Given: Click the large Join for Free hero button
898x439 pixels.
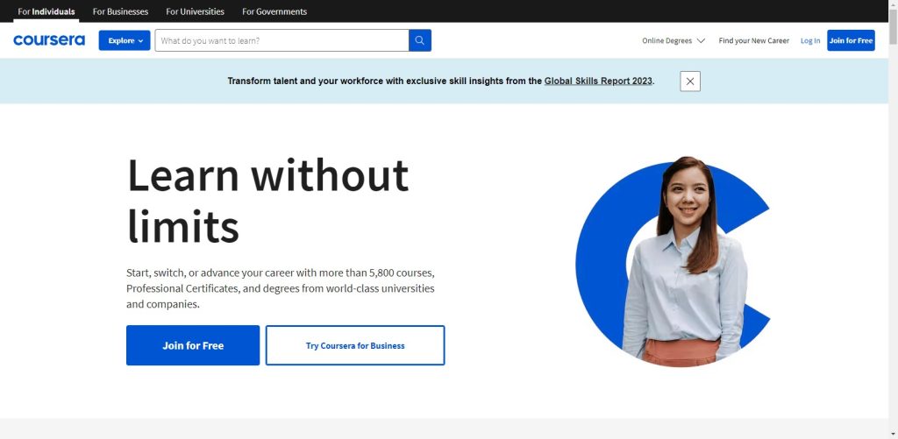Looking at the screenshot, I should tap(193, 345).
